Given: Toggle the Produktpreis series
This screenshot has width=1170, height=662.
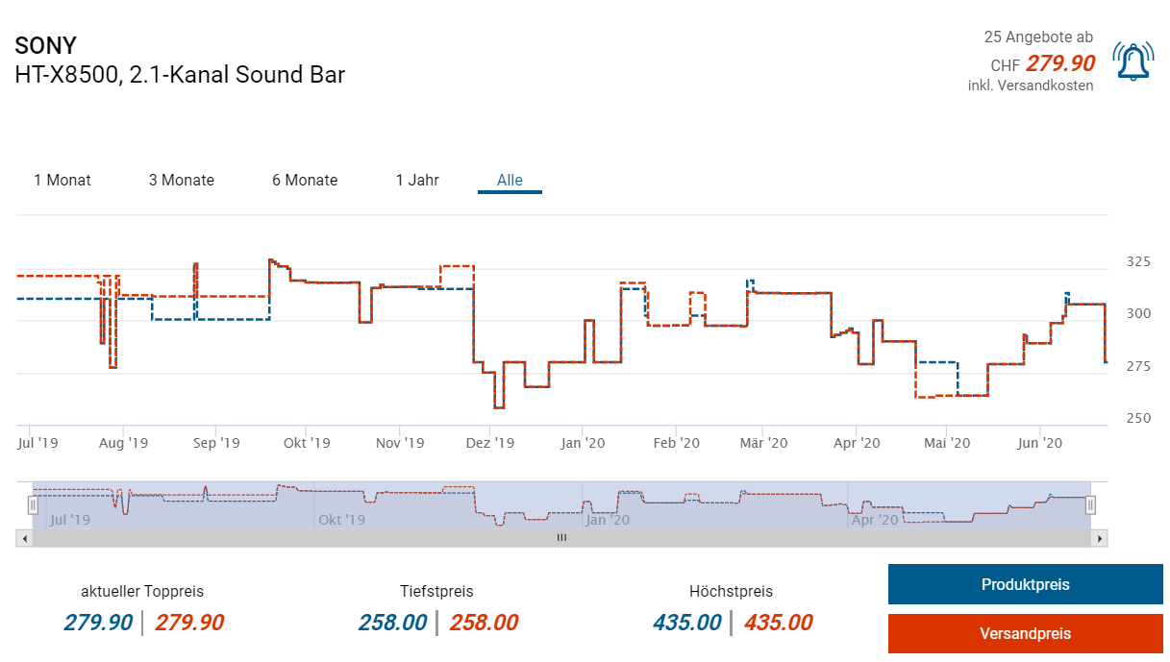Looking at the screenshot, I should click(x=1025, y=584).
